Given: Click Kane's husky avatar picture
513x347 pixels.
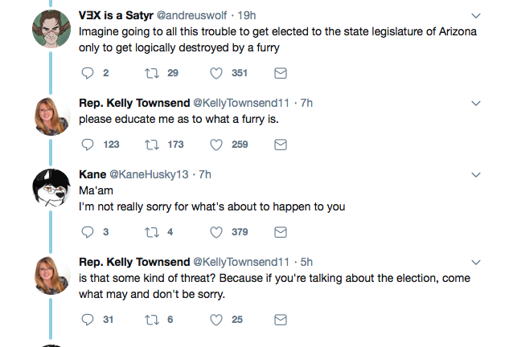Looking at the screenshot, I should pos(49,190).
